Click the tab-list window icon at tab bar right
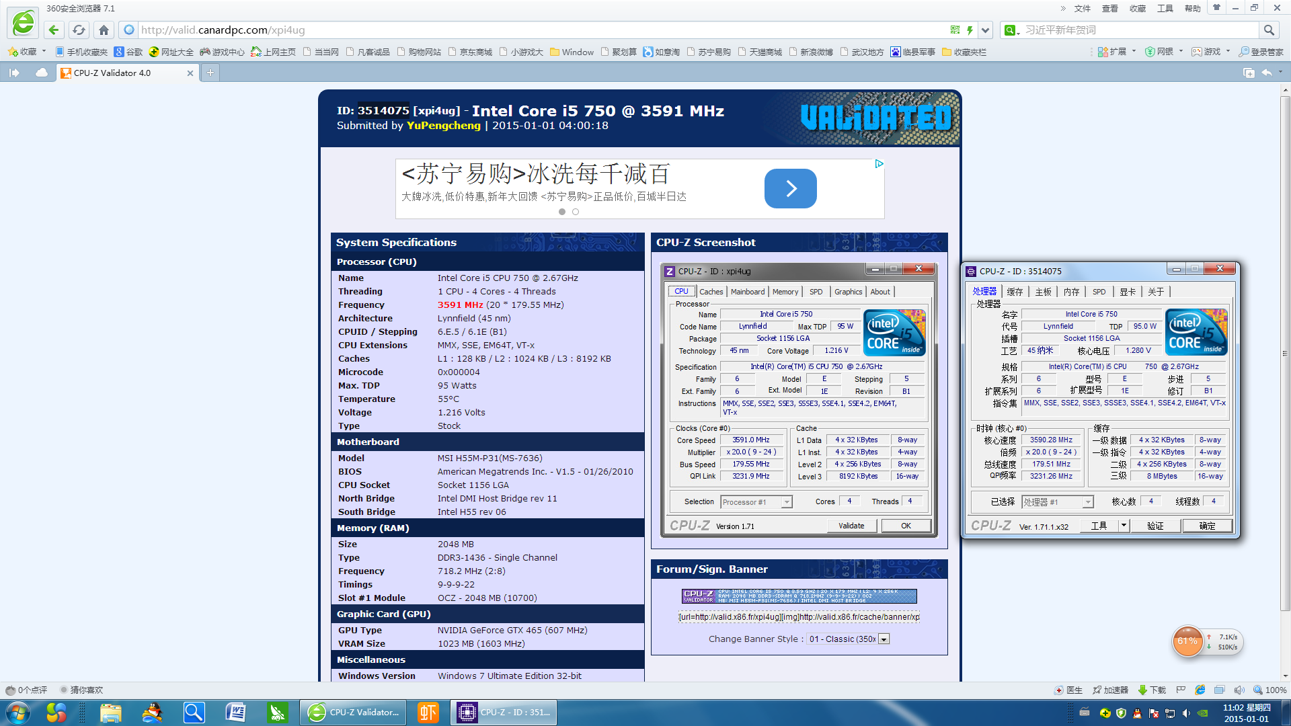 pyautogui.click(x=1249, y=73)
